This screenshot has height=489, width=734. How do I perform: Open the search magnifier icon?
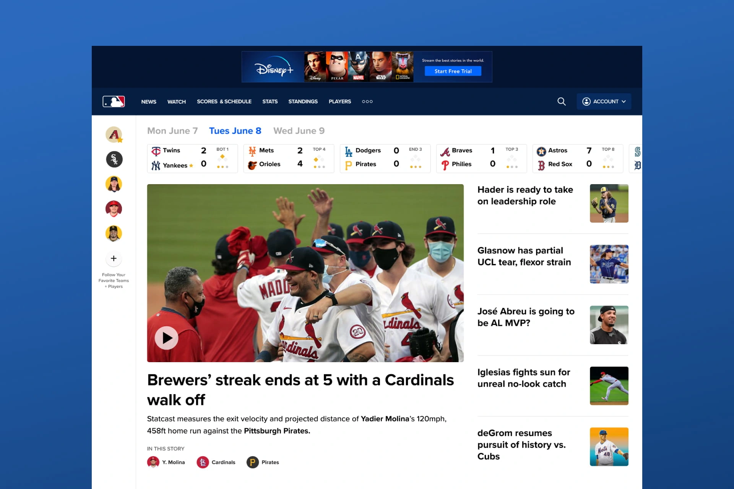click(x=561, y=101)
